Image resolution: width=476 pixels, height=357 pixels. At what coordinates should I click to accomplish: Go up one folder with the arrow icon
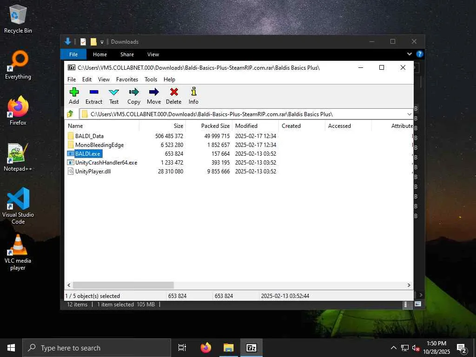click(70, 114)
